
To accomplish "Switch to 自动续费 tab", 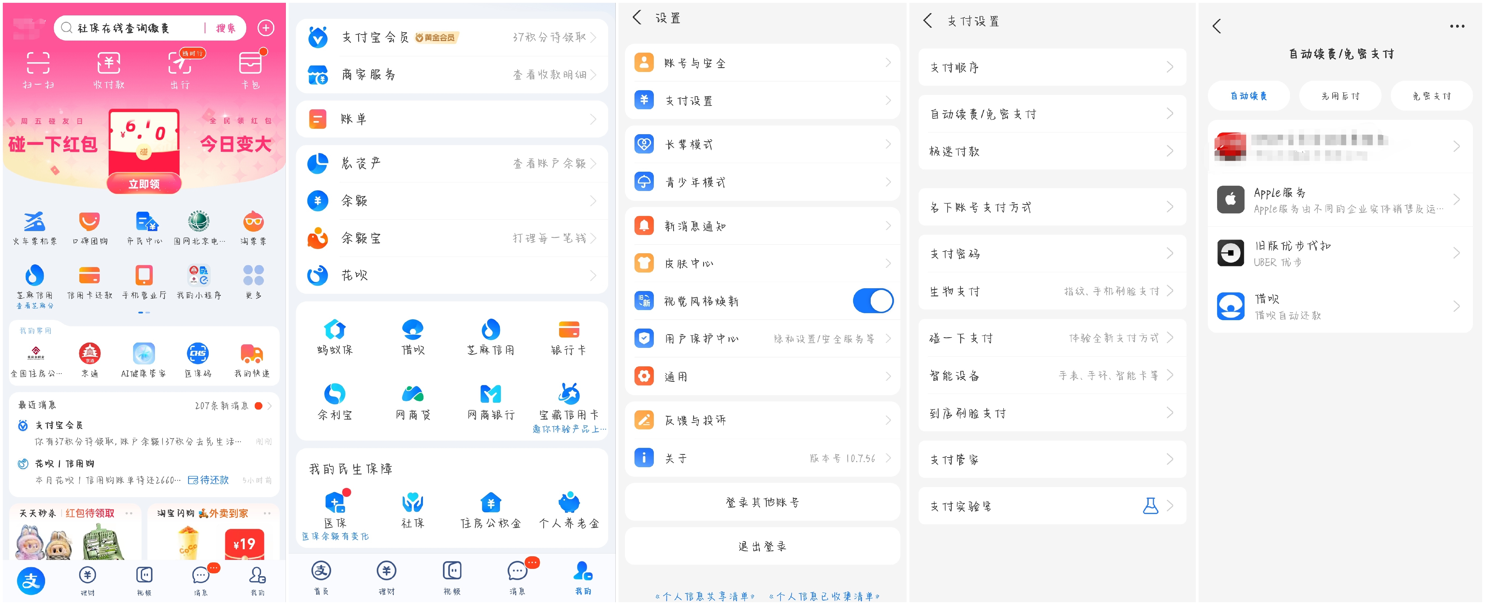I will tap(1249, 96).
